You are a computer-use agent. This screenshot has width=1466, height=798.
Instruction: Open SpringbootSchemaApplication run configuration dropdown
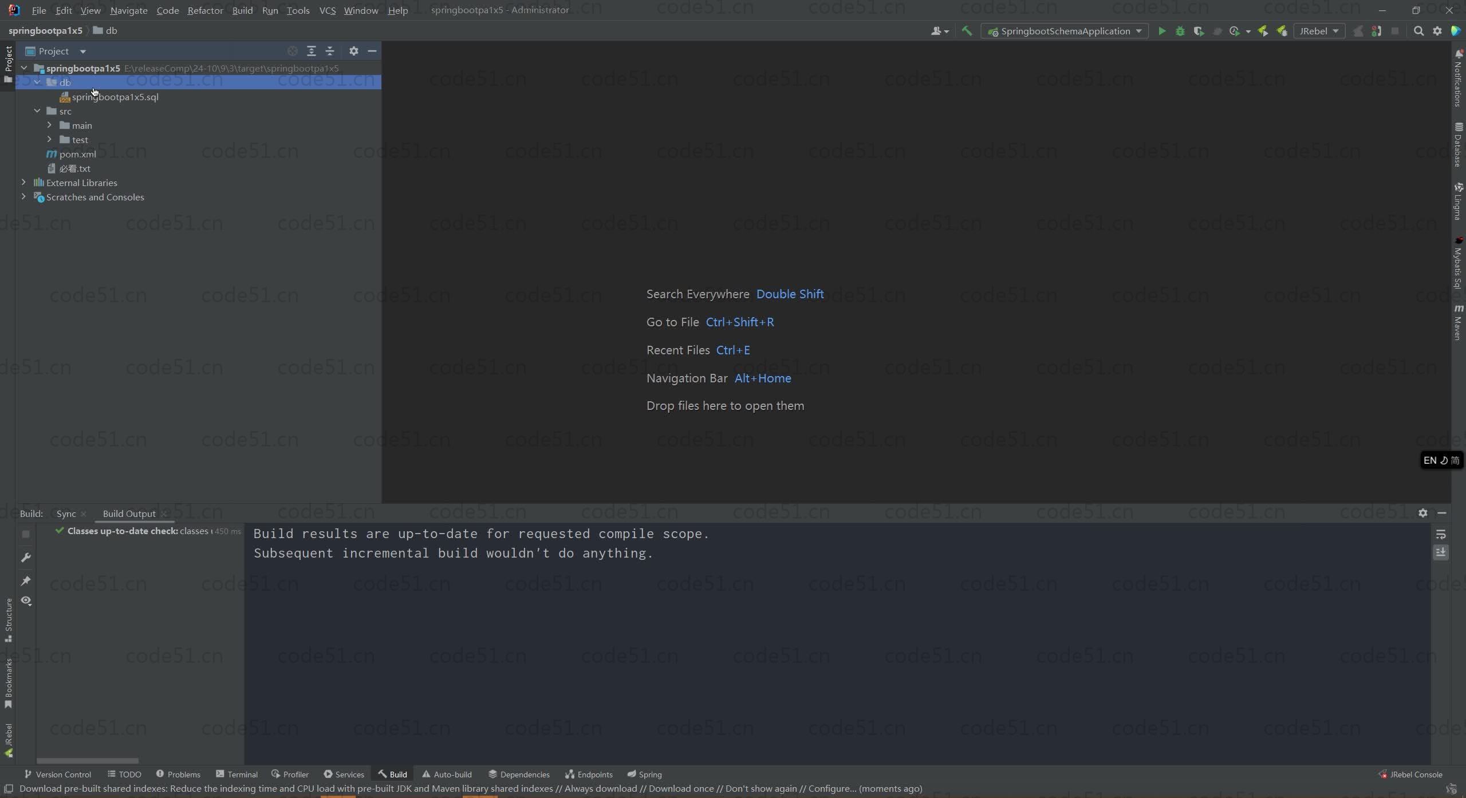click(1065, 31)
